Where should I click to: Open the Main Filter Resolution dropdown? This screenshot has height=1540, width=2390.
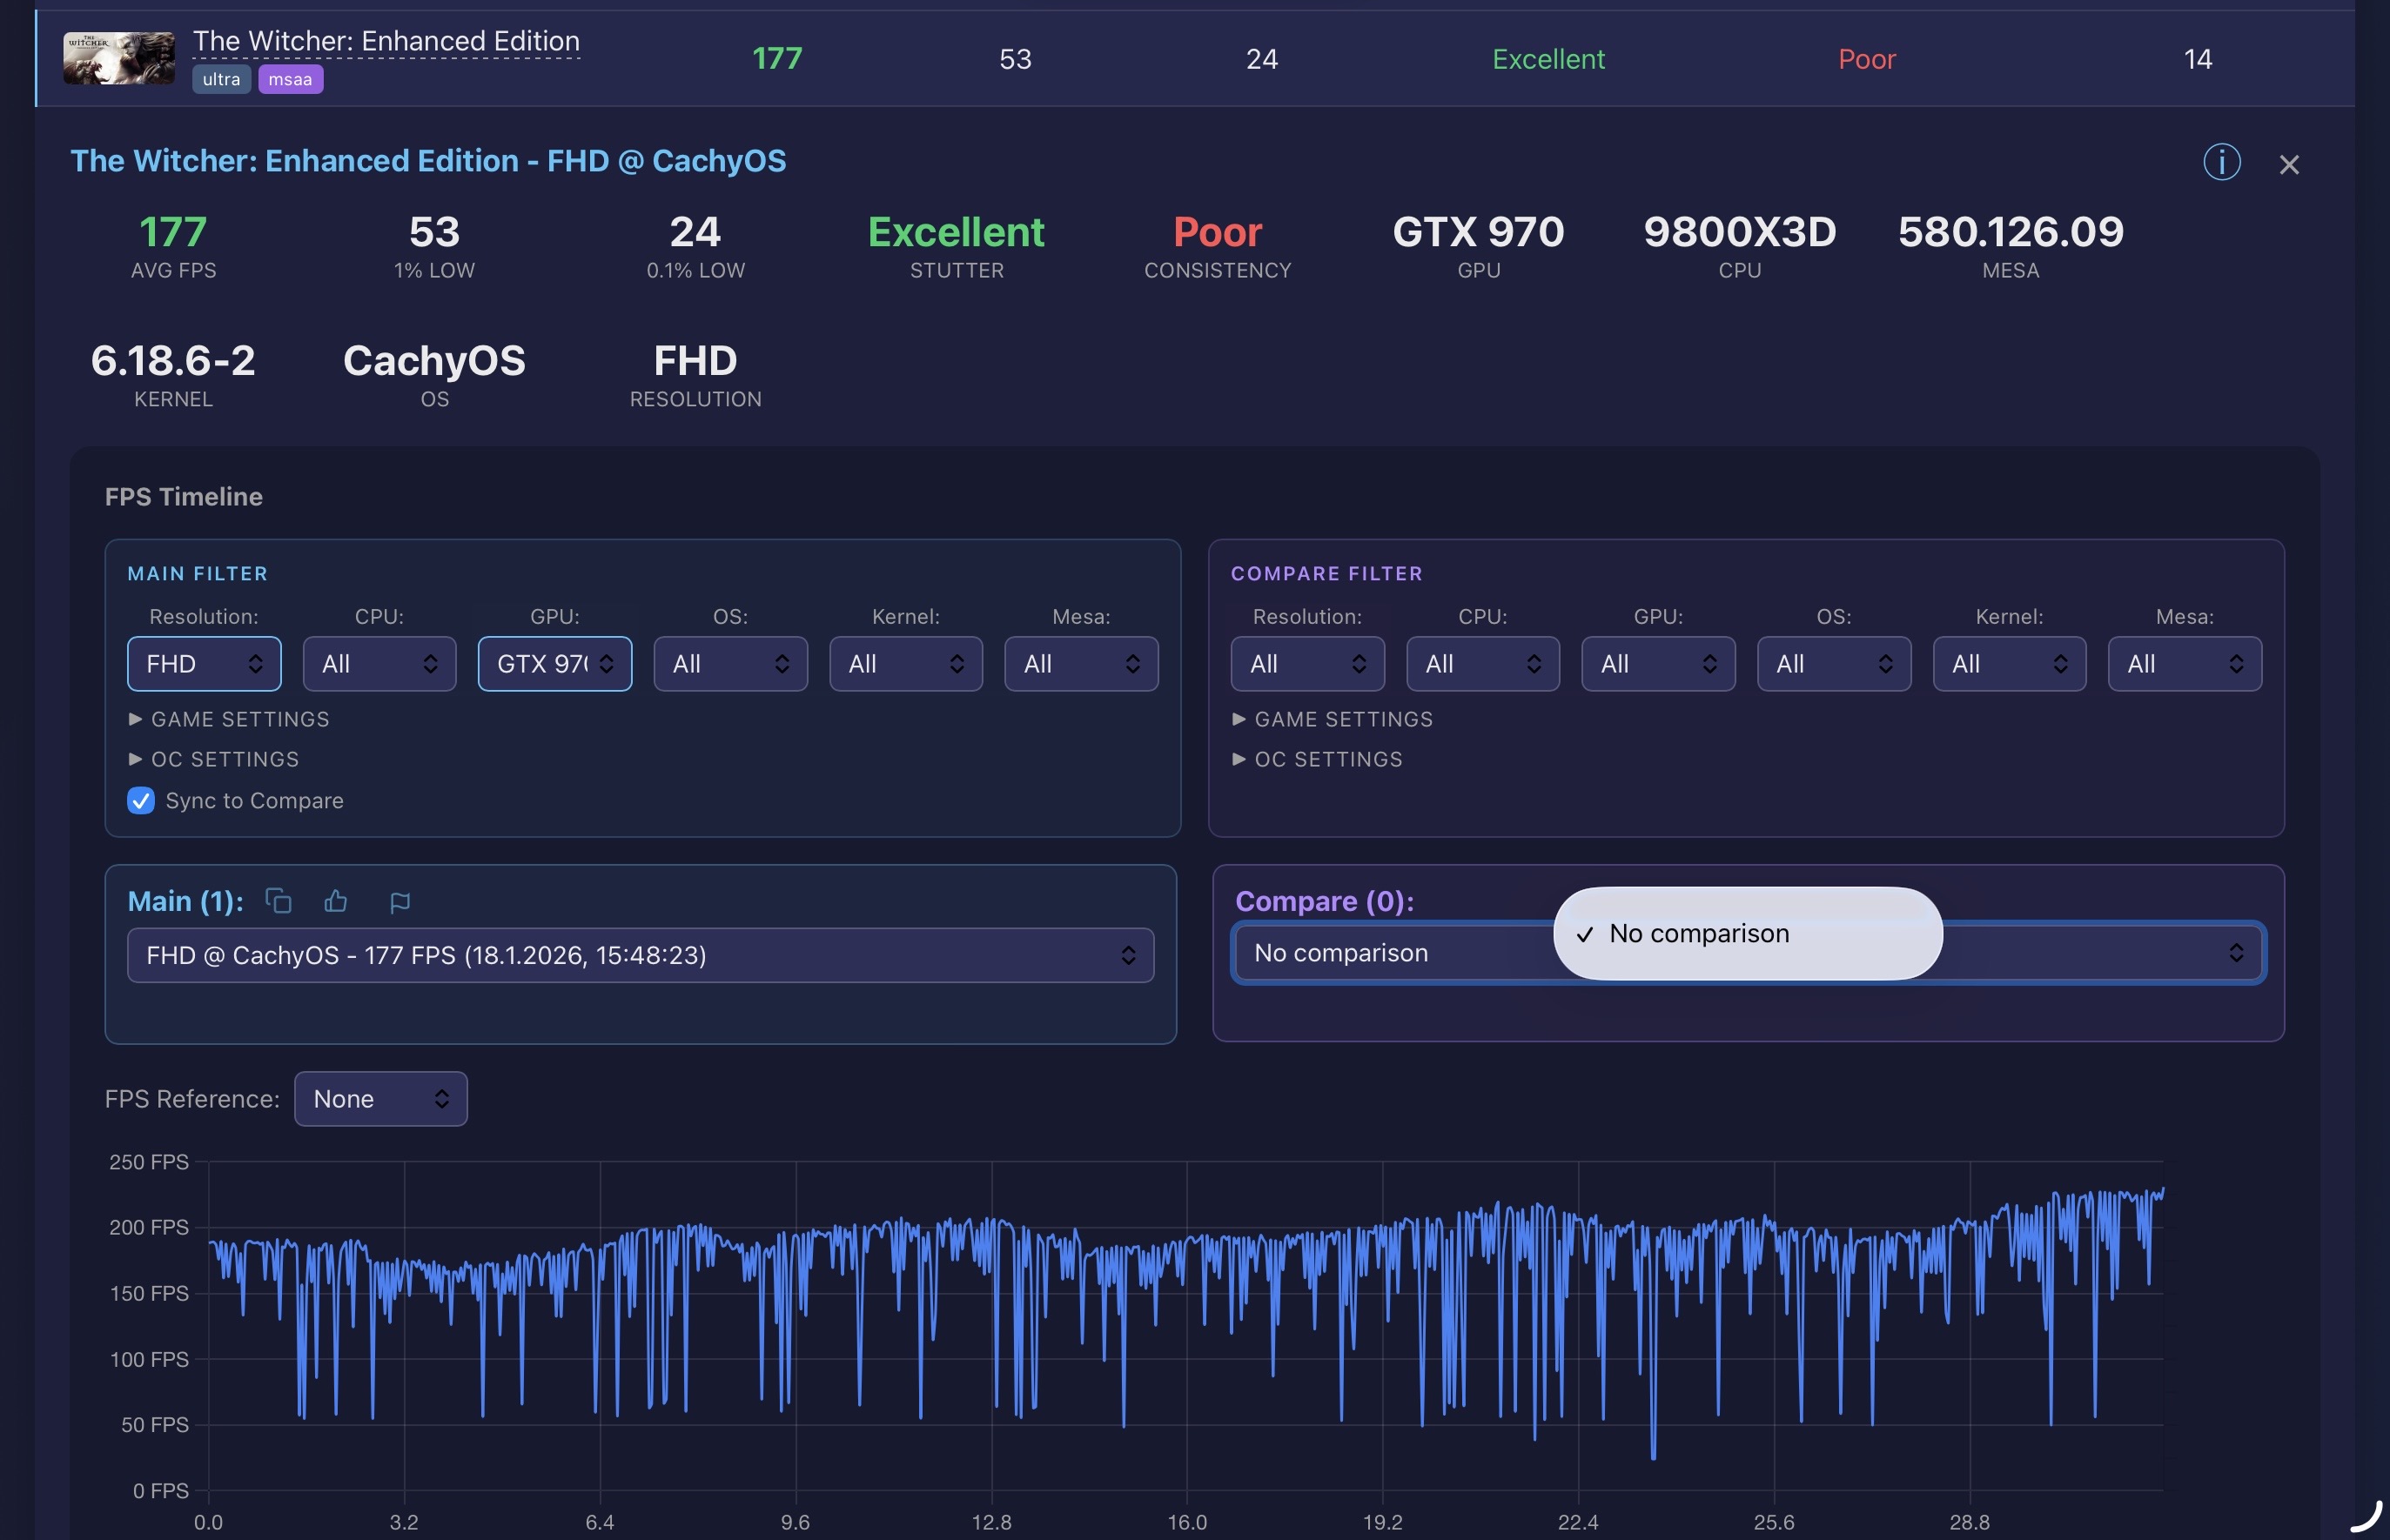(204, 664)
